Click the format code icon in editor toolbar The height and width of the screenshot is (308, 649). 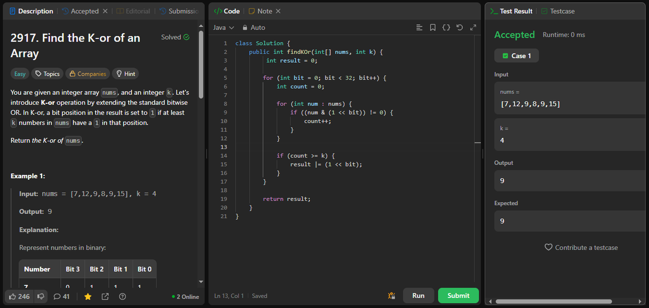point(419,27)
